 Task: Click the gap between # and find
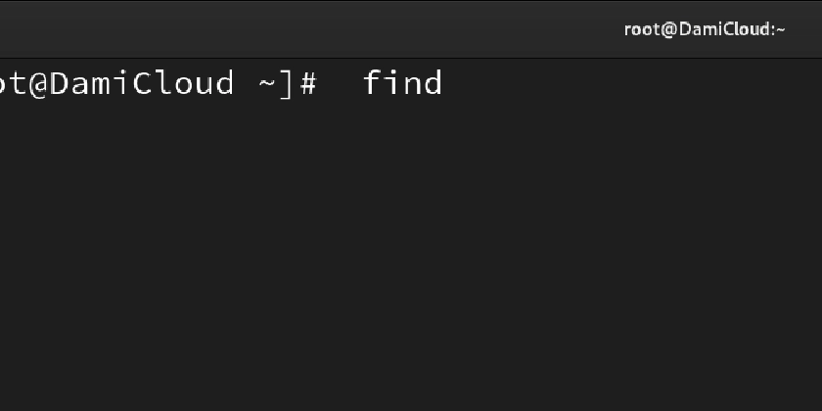tap(341, 84)
